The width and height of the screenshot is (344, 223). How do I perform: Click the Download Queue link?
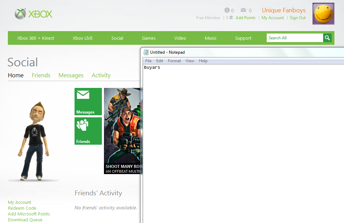click(x=25, y=220)
